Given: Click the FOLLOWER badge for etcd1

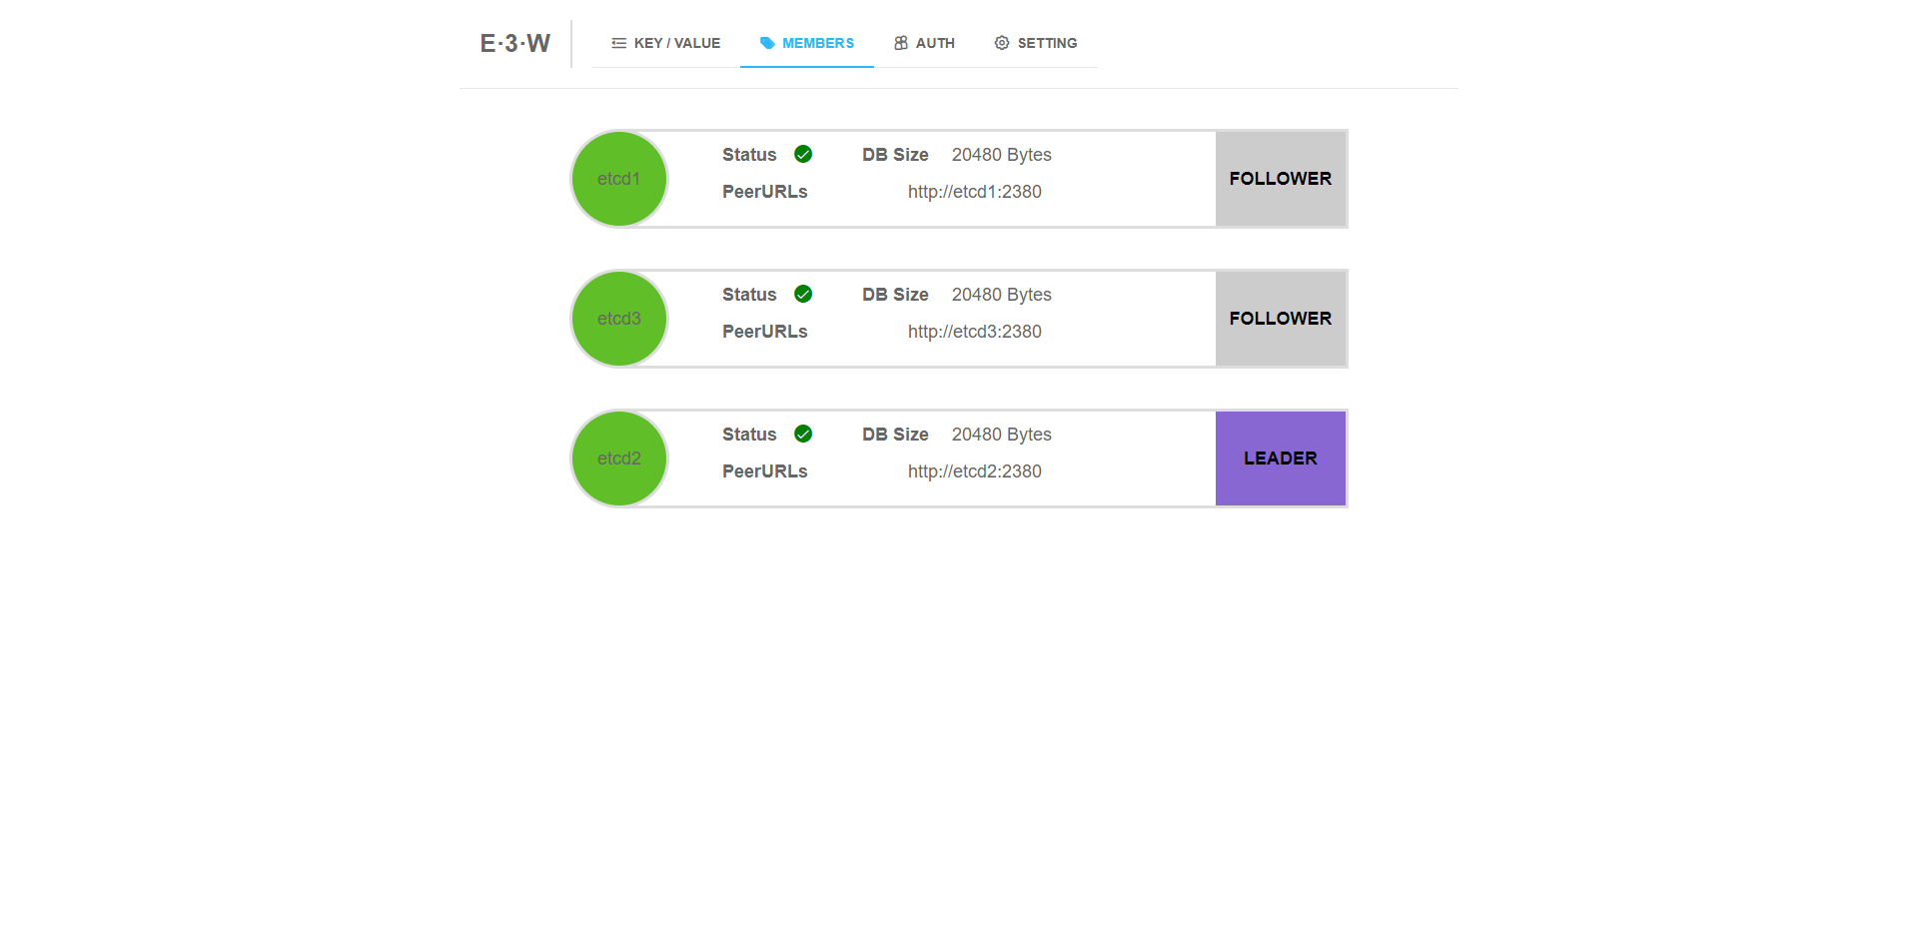Looking at the screenshot, I should [x=1281, y=179].
